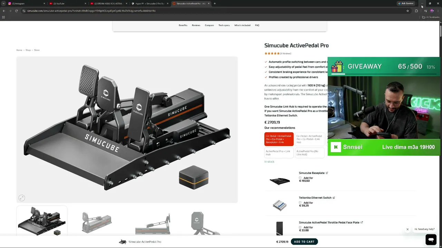This screenshot has height=248, width=442.
Task: Click the Kick logo on the stream overlay
Action: (336, 147)
